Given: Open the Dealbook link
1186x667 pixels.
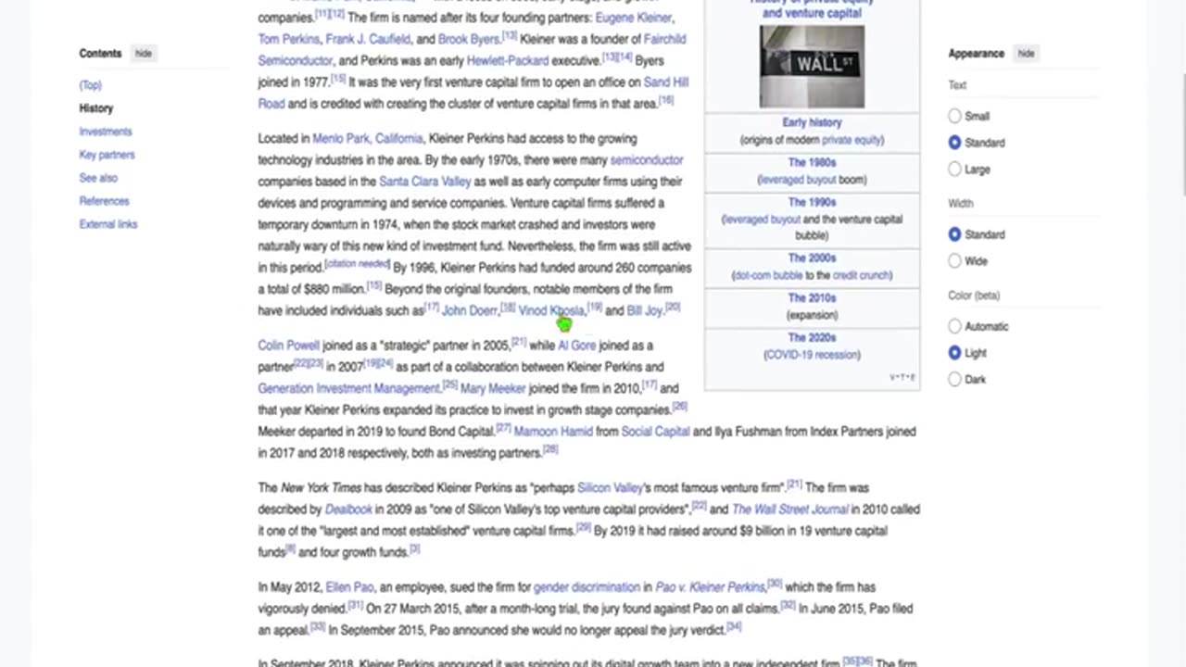Looking at the screenshot, I should (348, 510).
